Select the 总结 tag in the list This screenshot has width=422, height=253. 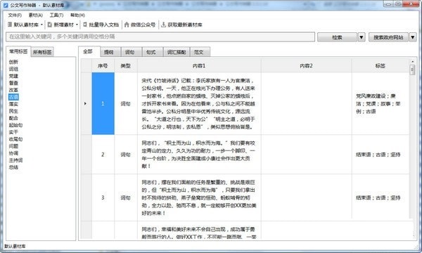point(13,167)
